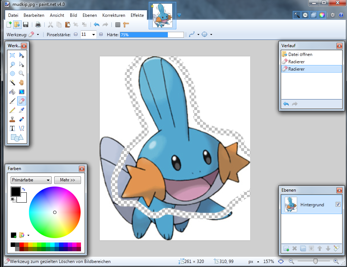The image size is (347, 267).
Task: Zoom out with minus magnifier in status bar
Action: click(291, 262)
